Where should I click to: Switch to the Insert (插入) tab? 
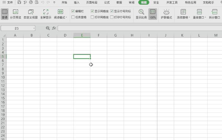pos(77,3)
